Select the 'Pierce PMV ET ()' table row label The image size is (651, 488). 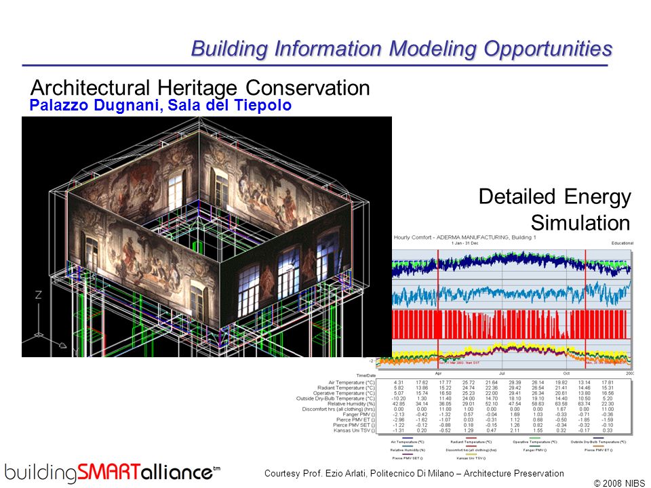point(356,420)
